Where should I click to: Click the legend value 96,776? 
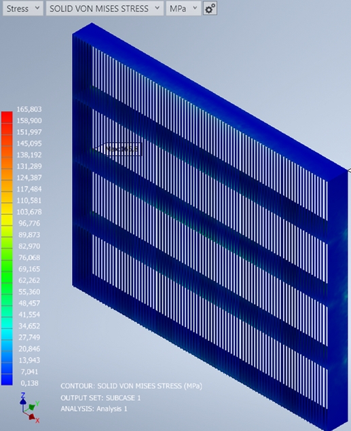tap(29, 223)
